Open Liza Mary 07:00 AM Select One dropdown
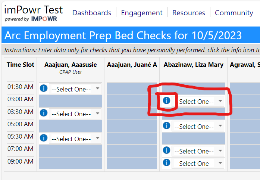Viewport: 260px width, 180px height. coord(198,151)
